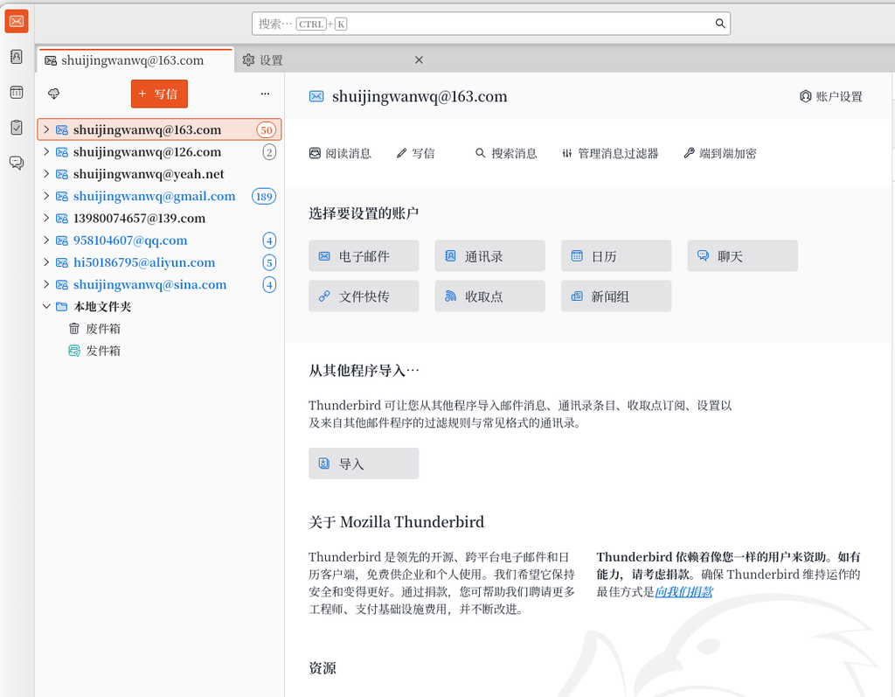Click the 189 unread badge on gmail.com

coord(264,197)
